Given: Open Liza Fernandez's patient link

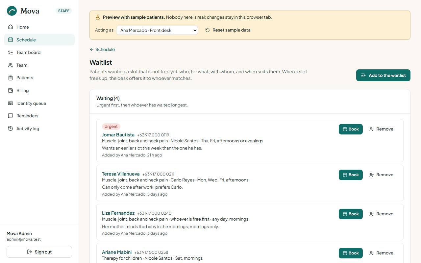Looking at the screenshot, I should pyautogui.click(x=118, y=213).
